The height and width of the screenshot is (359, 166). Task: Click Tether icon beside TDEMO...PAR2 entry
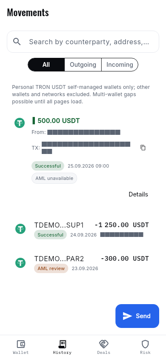(20, 262)
